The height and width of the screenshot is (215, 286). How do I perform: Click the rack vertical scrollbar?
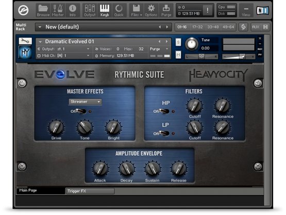(267, 120)
